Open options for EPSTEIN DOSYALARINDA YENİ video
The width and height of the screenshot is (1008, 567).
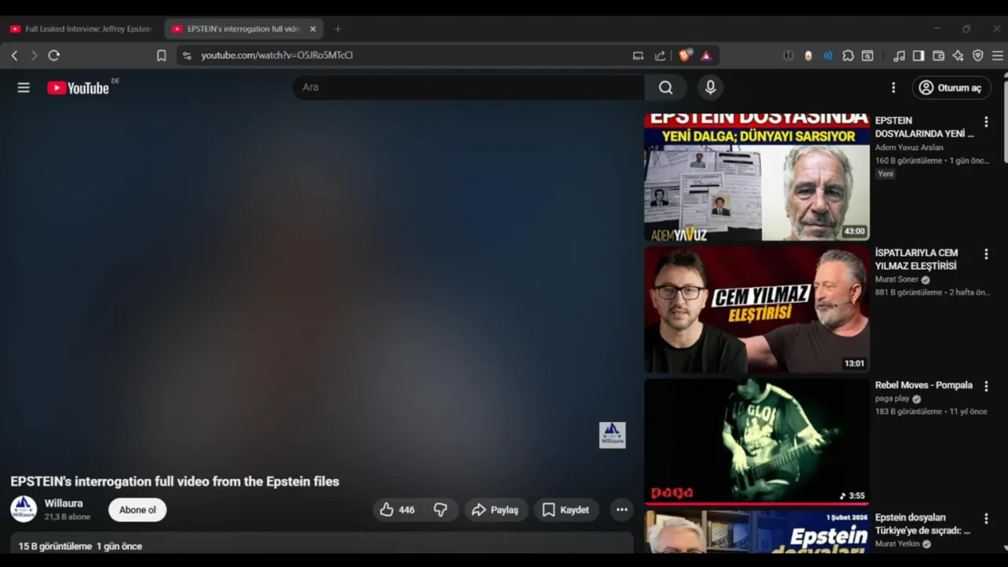(x=986, y=122)
